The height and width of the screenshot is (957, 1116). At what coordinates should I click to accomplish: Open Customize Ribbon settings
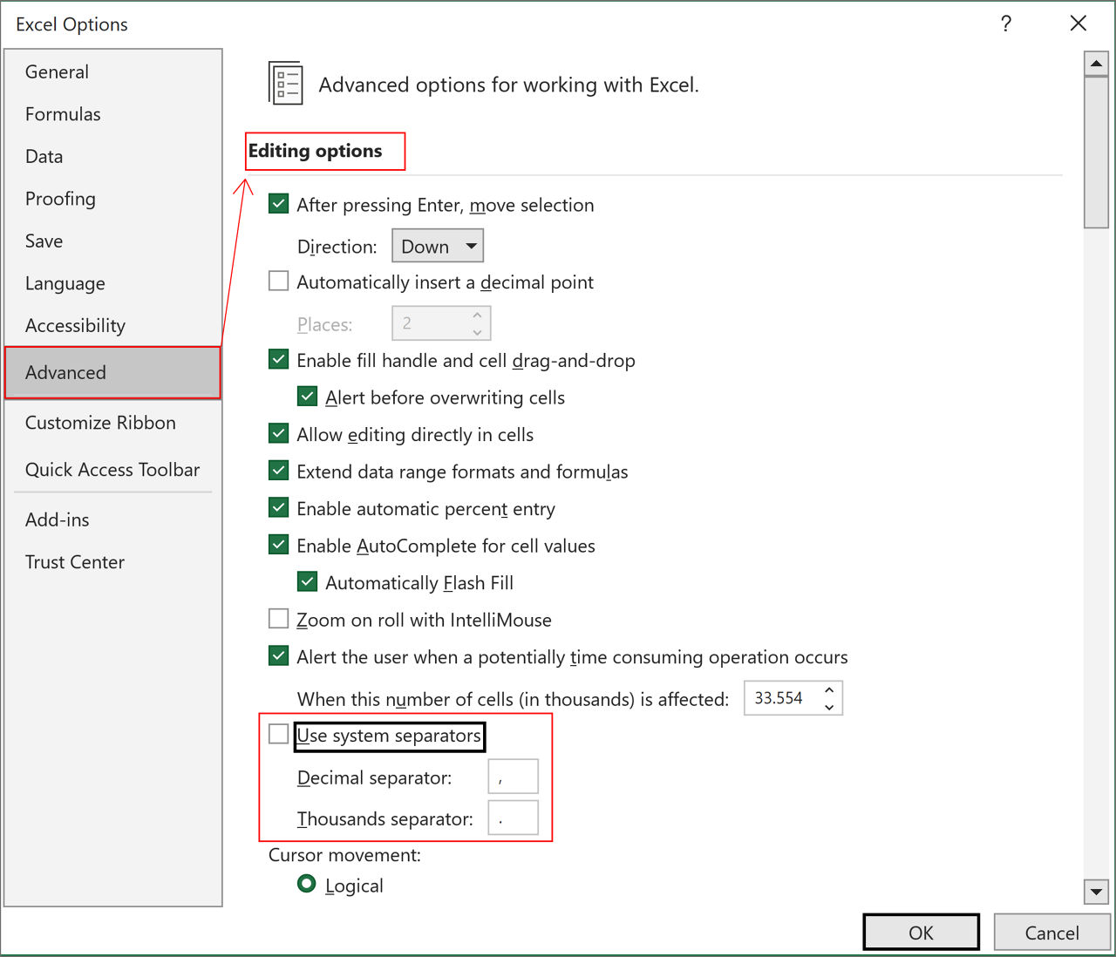[x=100, y=423]
